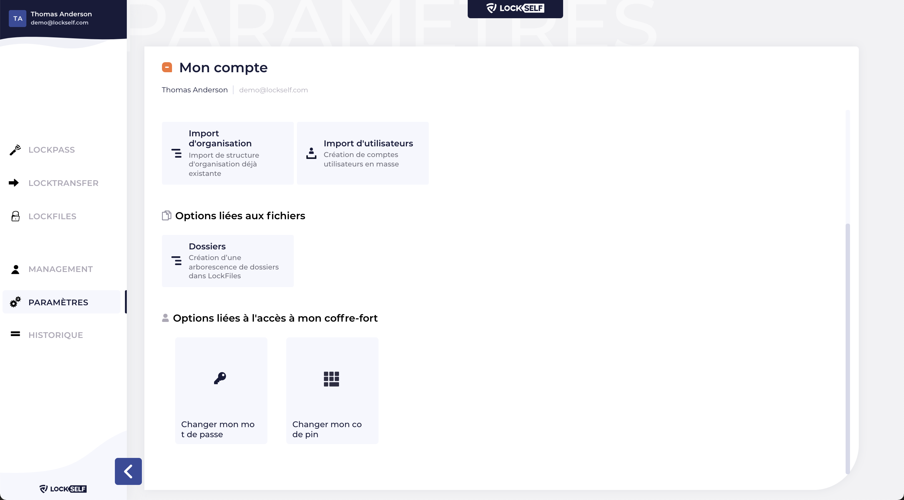The width and height of the screenshot is (904, 500).
Task: Click the key icon on password card
Action: pos(220,378)
